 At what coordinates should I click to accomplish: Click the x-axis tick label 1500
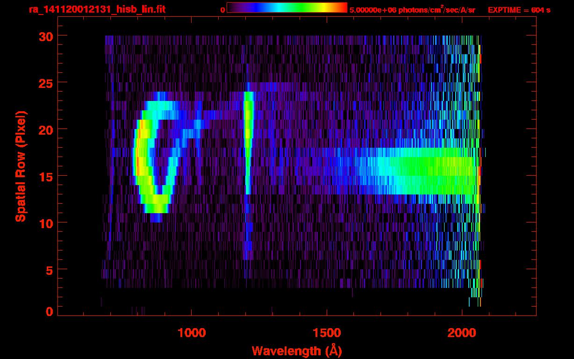pyautogui.click(x=327, y=333)
